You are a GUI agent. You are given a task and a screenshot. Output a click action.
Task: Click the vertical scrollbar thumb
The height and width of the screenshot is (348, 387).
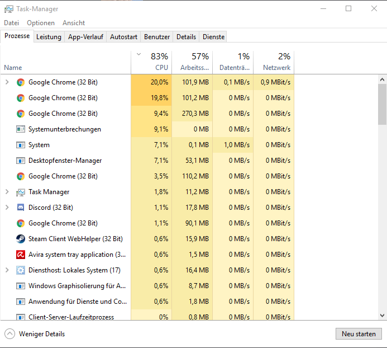(x=382, y=104)
